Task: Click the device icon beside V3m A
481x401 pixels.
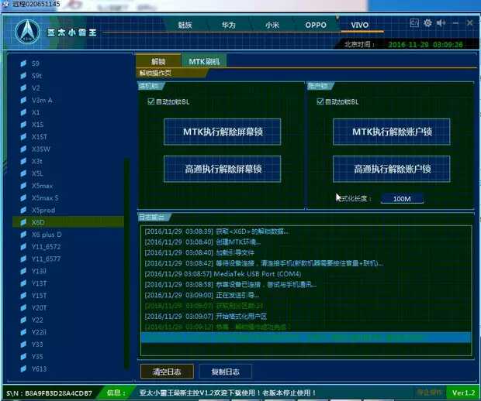Action: (23, 100)
